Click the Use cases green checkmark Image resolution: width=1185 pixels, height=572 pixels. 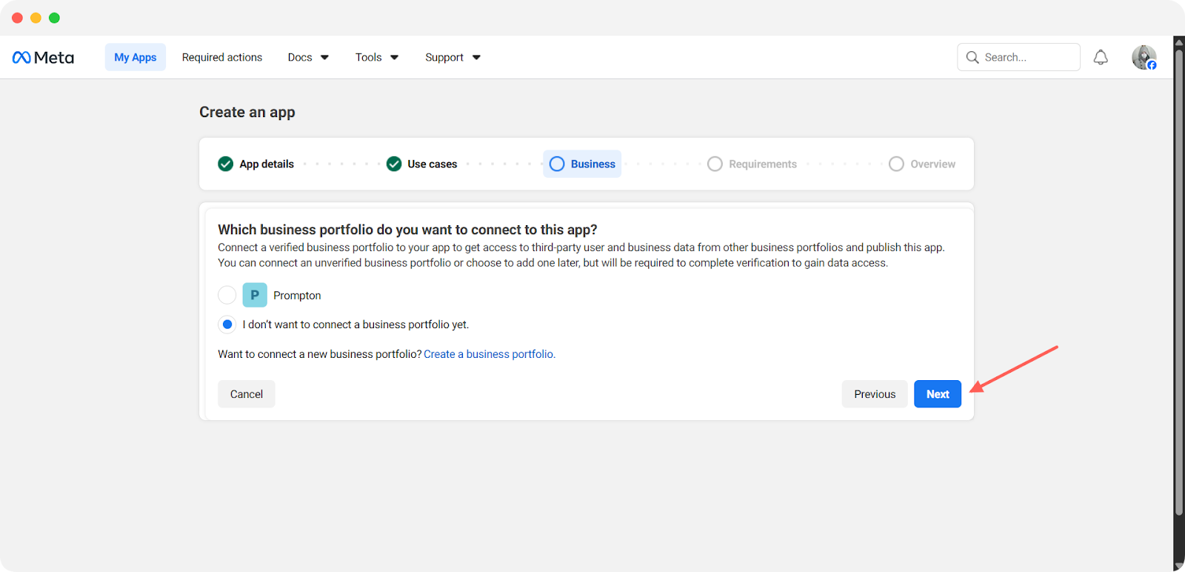pyautogui.click(x=394, y=164)
